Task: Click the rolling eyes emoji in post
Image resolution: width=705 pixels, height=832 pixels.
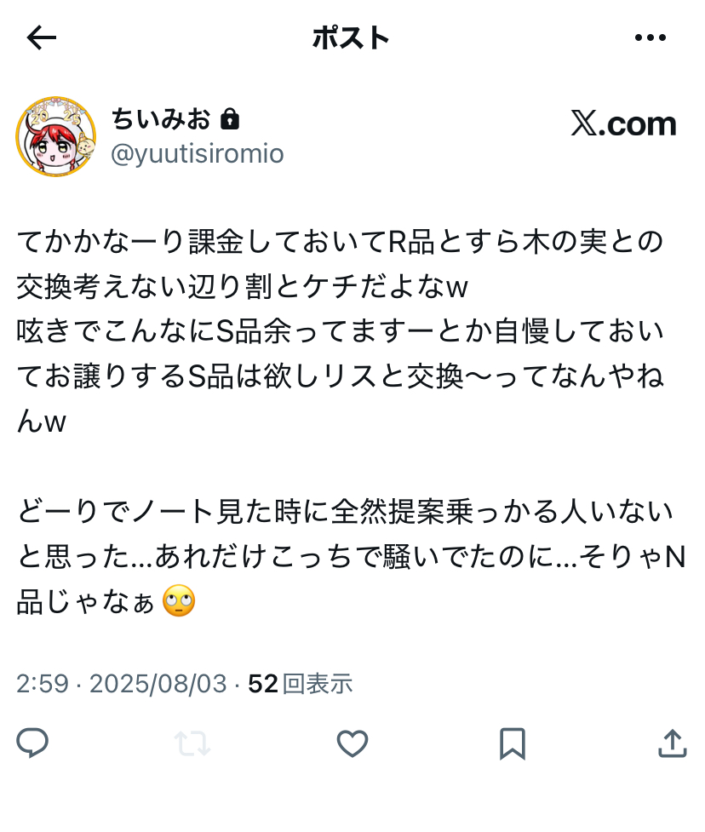Action: click(179, 601)
